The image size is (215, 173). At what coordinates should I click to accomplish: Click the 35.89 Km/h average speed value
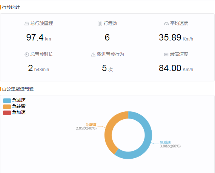pos(176,37)
